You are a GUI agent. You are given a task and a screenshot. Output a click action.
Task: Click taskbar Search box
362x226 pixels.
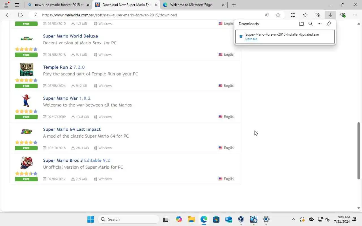[129, 219]
